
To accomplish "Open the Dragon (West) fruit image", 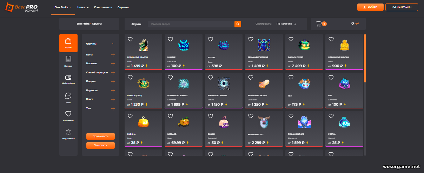I will 304,45.
